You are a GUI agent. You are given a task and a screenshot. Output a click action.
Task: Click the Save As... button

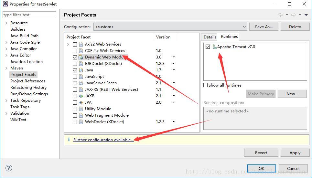point(264,26)
